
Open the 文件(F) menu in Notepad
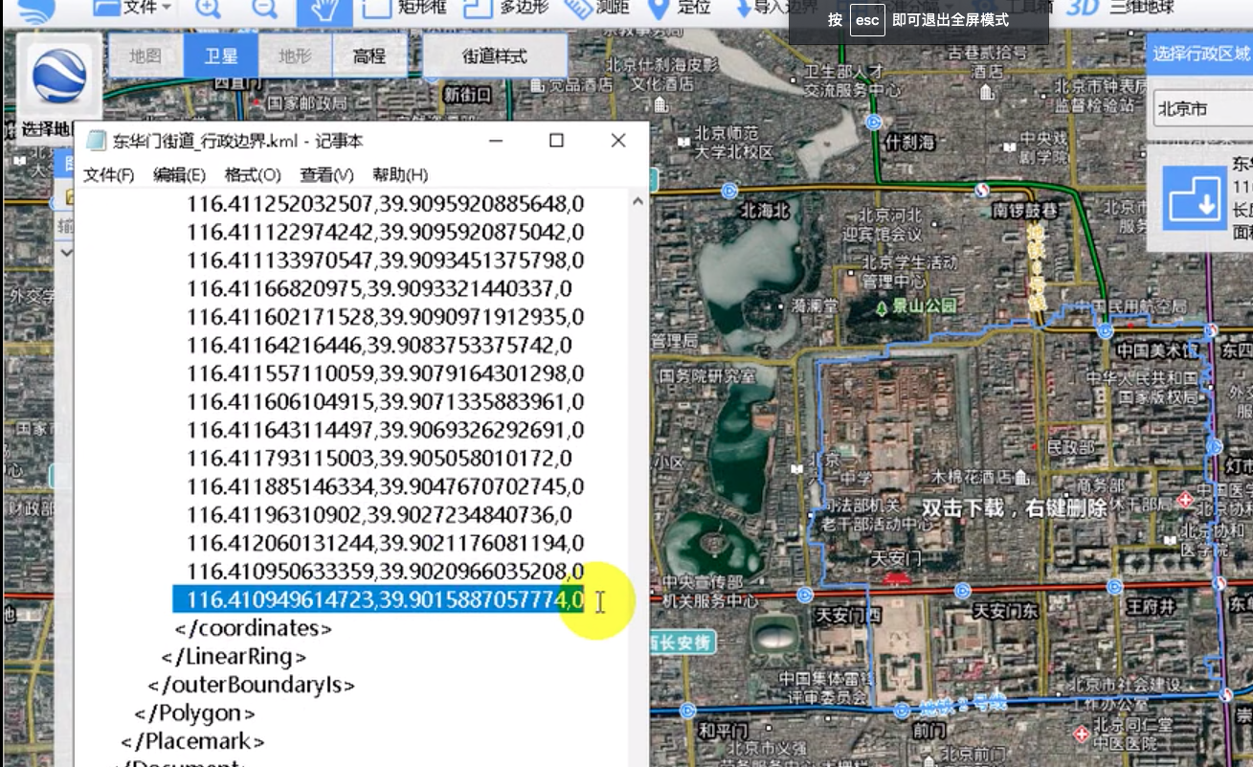point(108,174)
